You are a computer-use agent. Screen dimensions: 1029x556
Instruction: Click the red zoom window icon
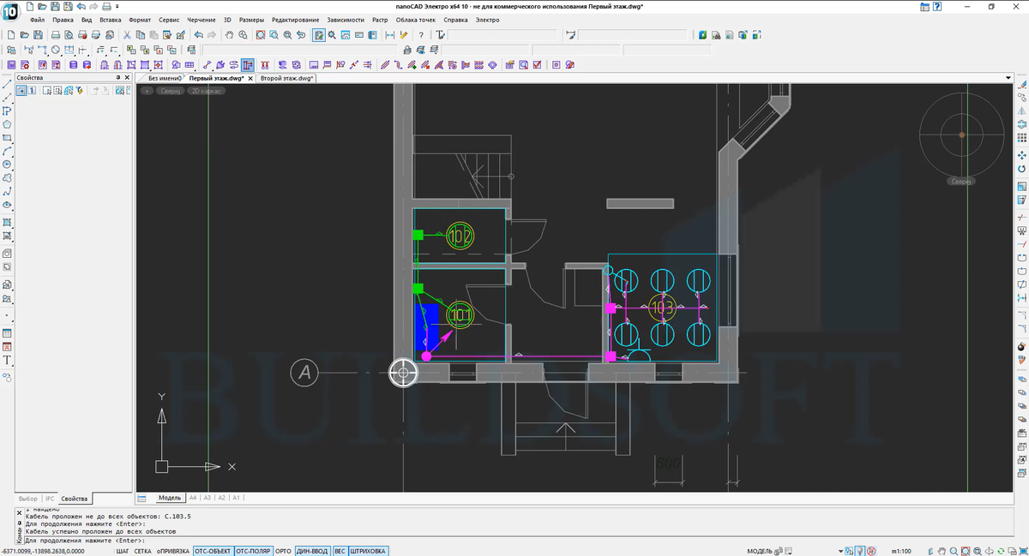coord(259,35)
